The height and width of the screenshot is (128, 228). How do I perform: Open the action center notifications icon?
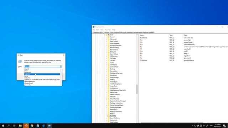coord(224,126)
